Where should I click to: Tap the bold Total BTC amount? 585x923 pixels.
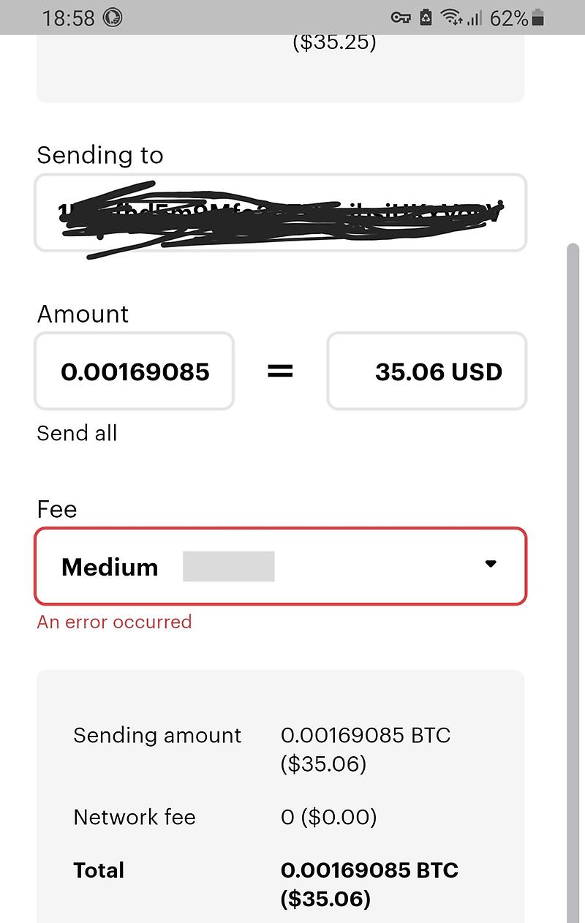[x=369, y=870]
